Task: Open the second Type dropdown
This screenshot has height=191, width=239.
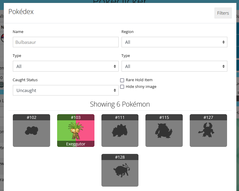Action: 174,66
